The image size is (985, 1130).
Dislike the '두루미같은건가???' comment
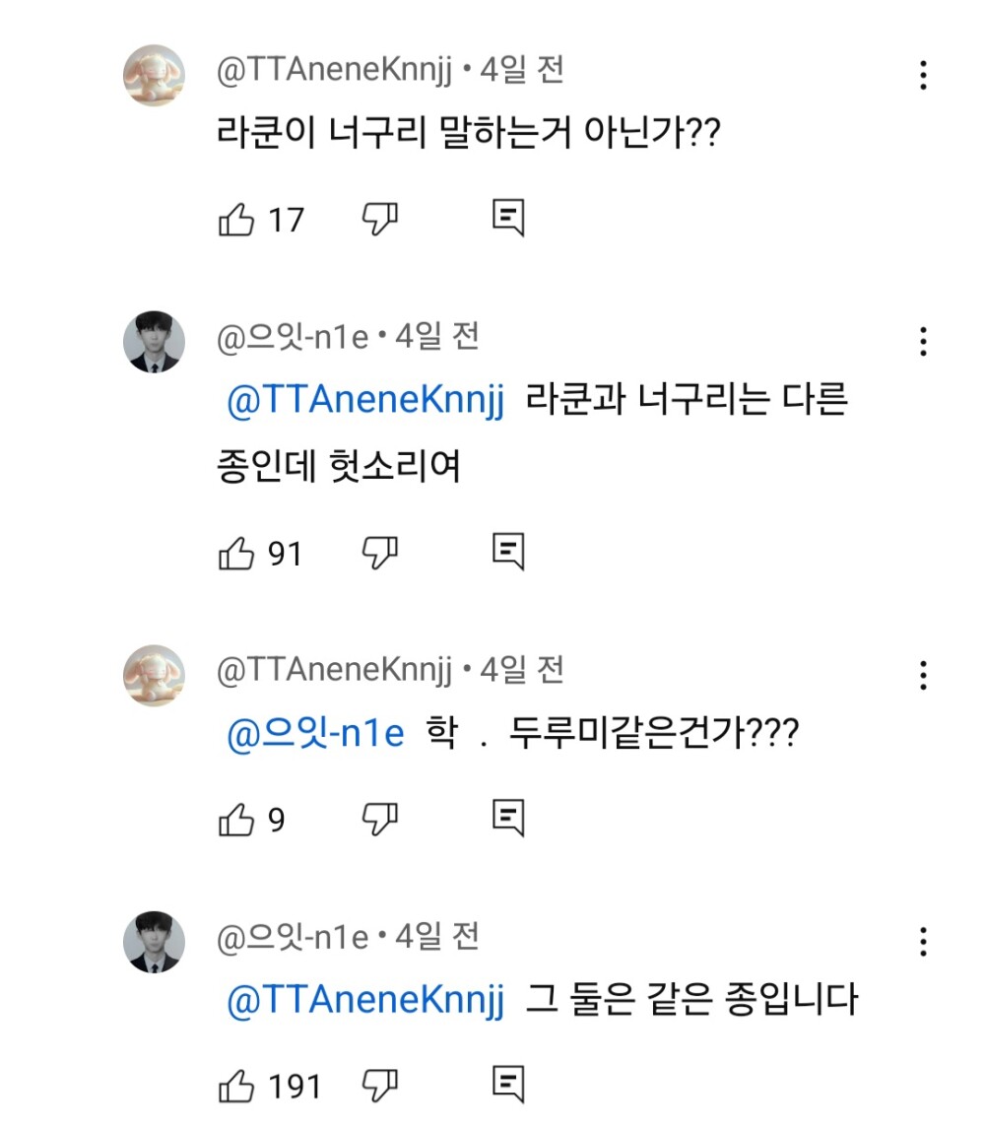click(x=380, y=819)
